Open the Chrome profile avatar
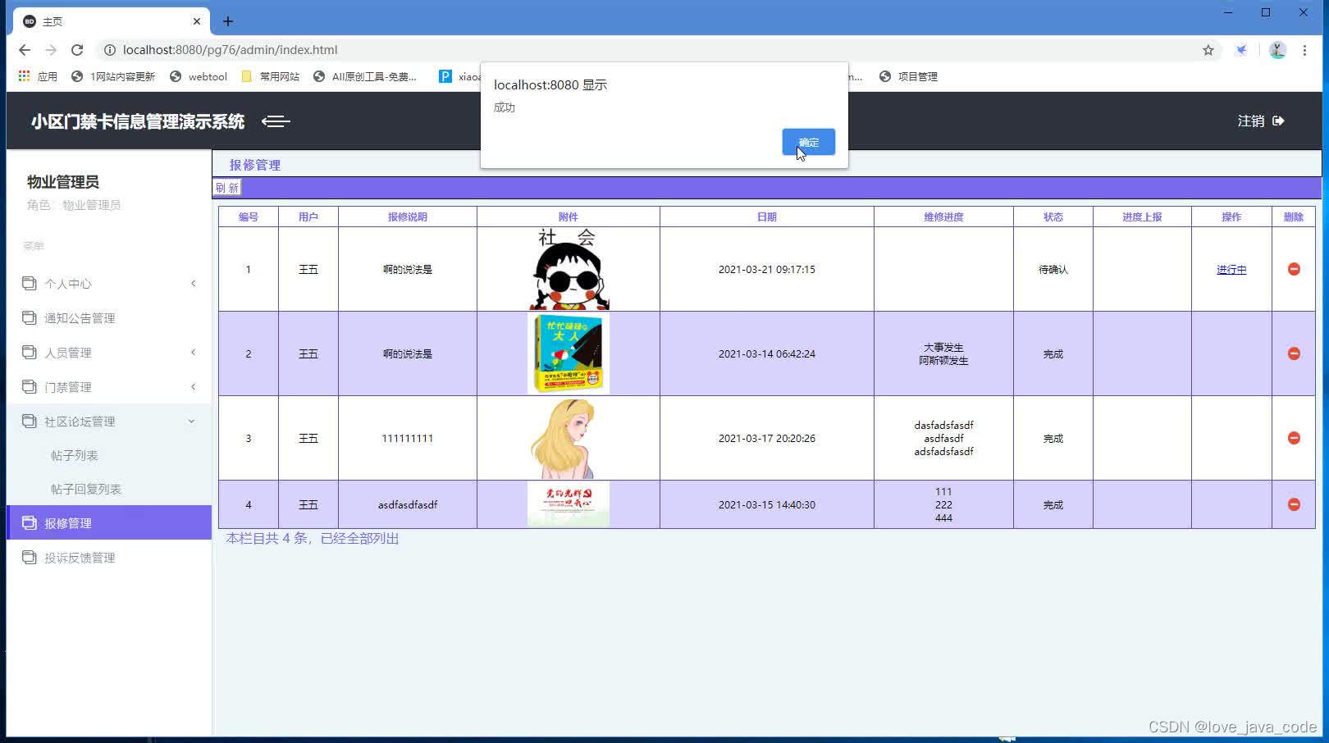Screen dimensions: 1329x743 1277,50
